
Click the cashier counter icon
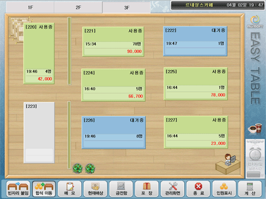point(228,164)
